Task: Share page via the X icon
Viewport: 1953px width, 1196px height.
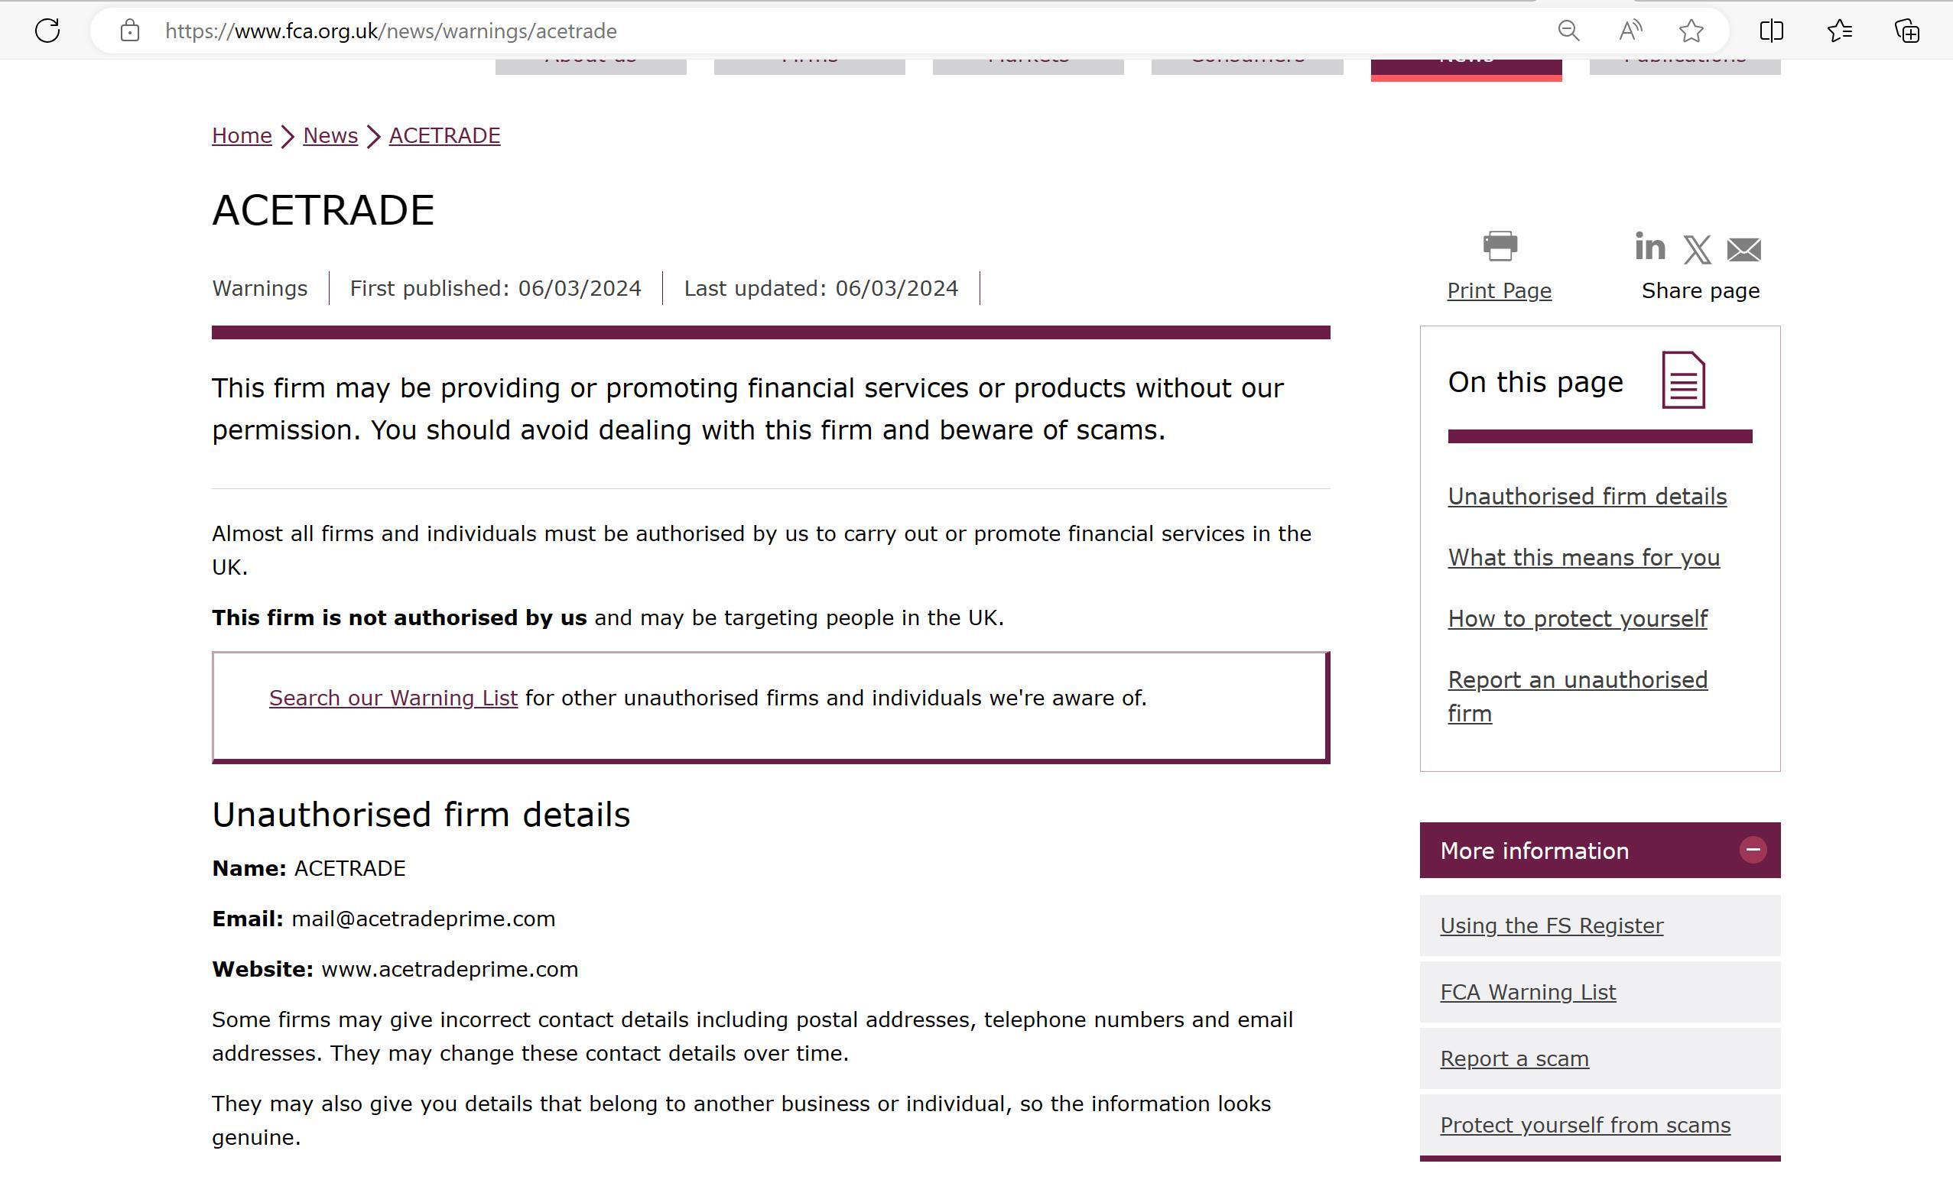Action: pos(1697,249)
